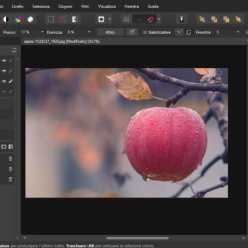Click the bottom trash can icon
This screenshot has width=248, height=248.
[10, 179]
